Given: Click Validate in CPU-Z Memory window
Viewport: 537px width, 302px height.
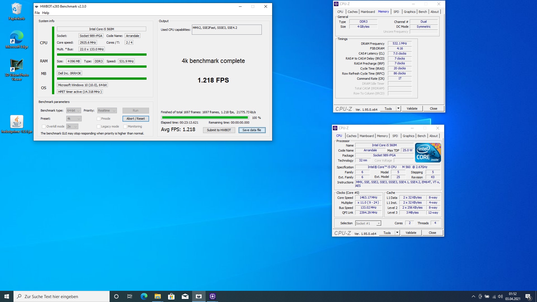Looking at the screenshot, I should tap(412, 108).
